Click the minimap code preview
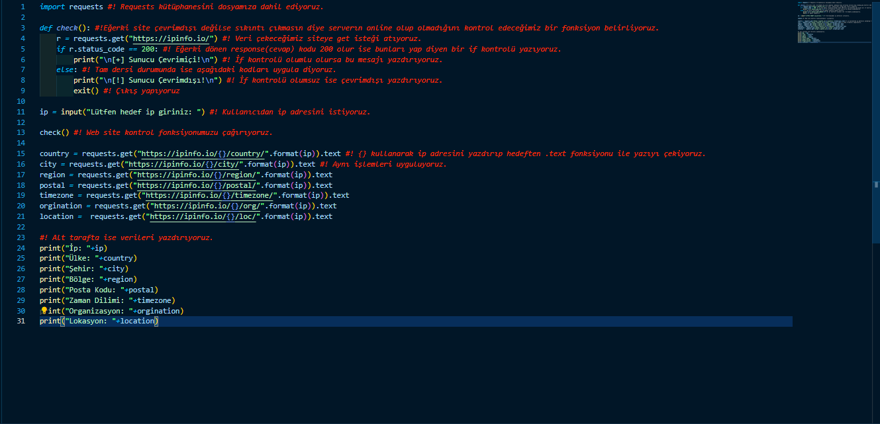 click(x=834, y=23)
